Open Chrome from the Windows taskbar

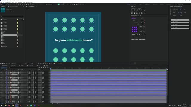click(13, 106)
